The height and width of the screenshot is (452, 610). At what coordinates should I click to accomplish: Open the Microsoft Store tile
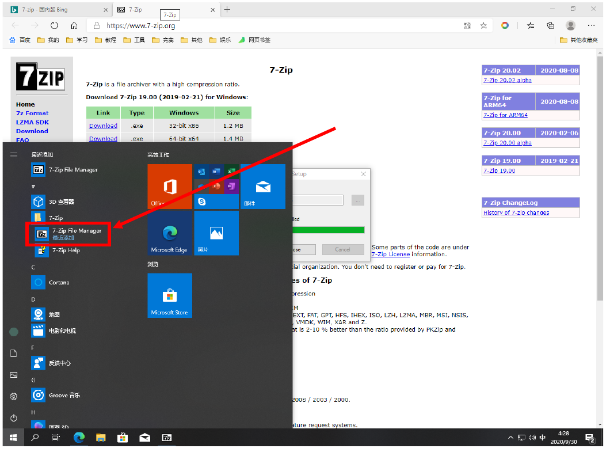[169, 295]
